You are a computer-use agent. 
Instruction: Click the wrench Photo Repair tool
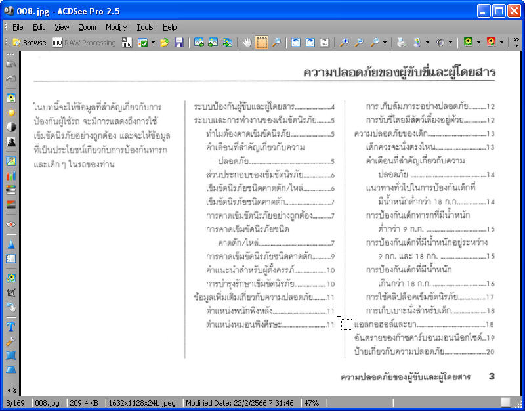coord(11,341)
